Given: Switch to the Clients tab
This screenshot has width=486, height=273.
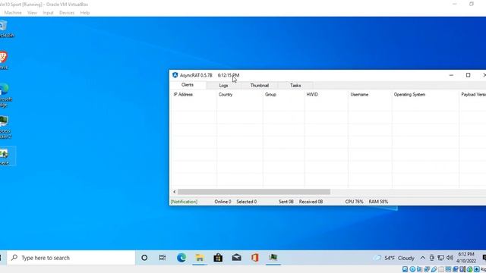Looking at the screenshot, I should point(188,85).
